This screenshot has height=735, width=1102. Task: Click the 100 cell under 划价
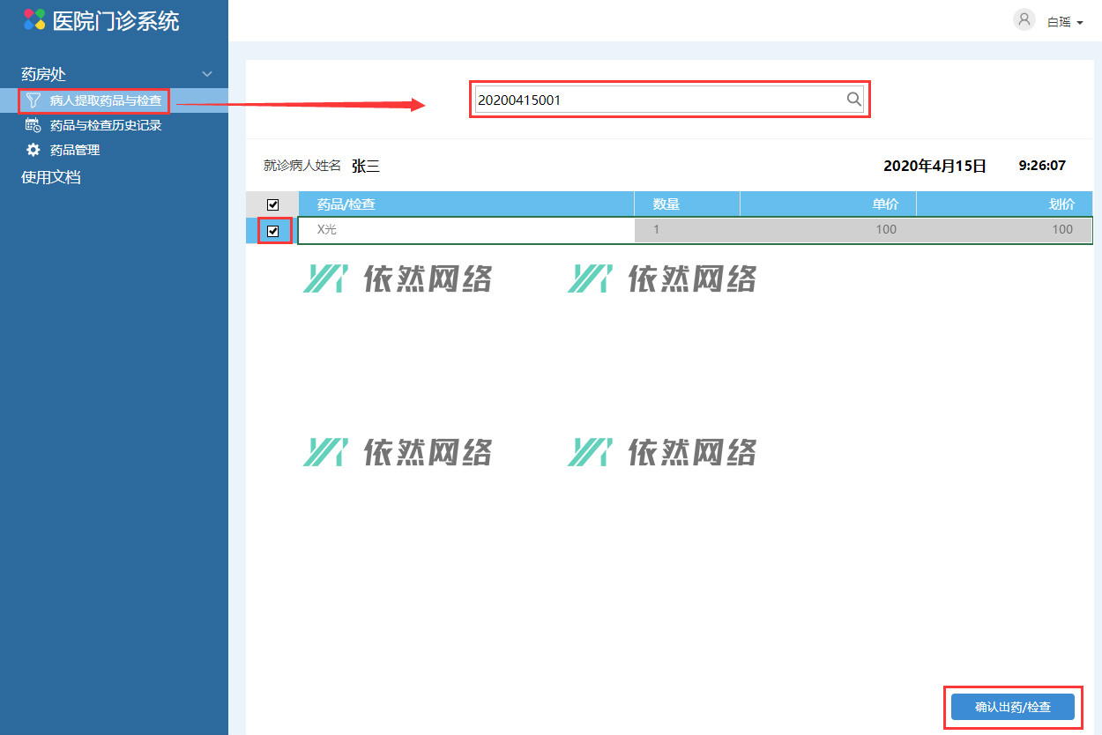coord(1004,230)
